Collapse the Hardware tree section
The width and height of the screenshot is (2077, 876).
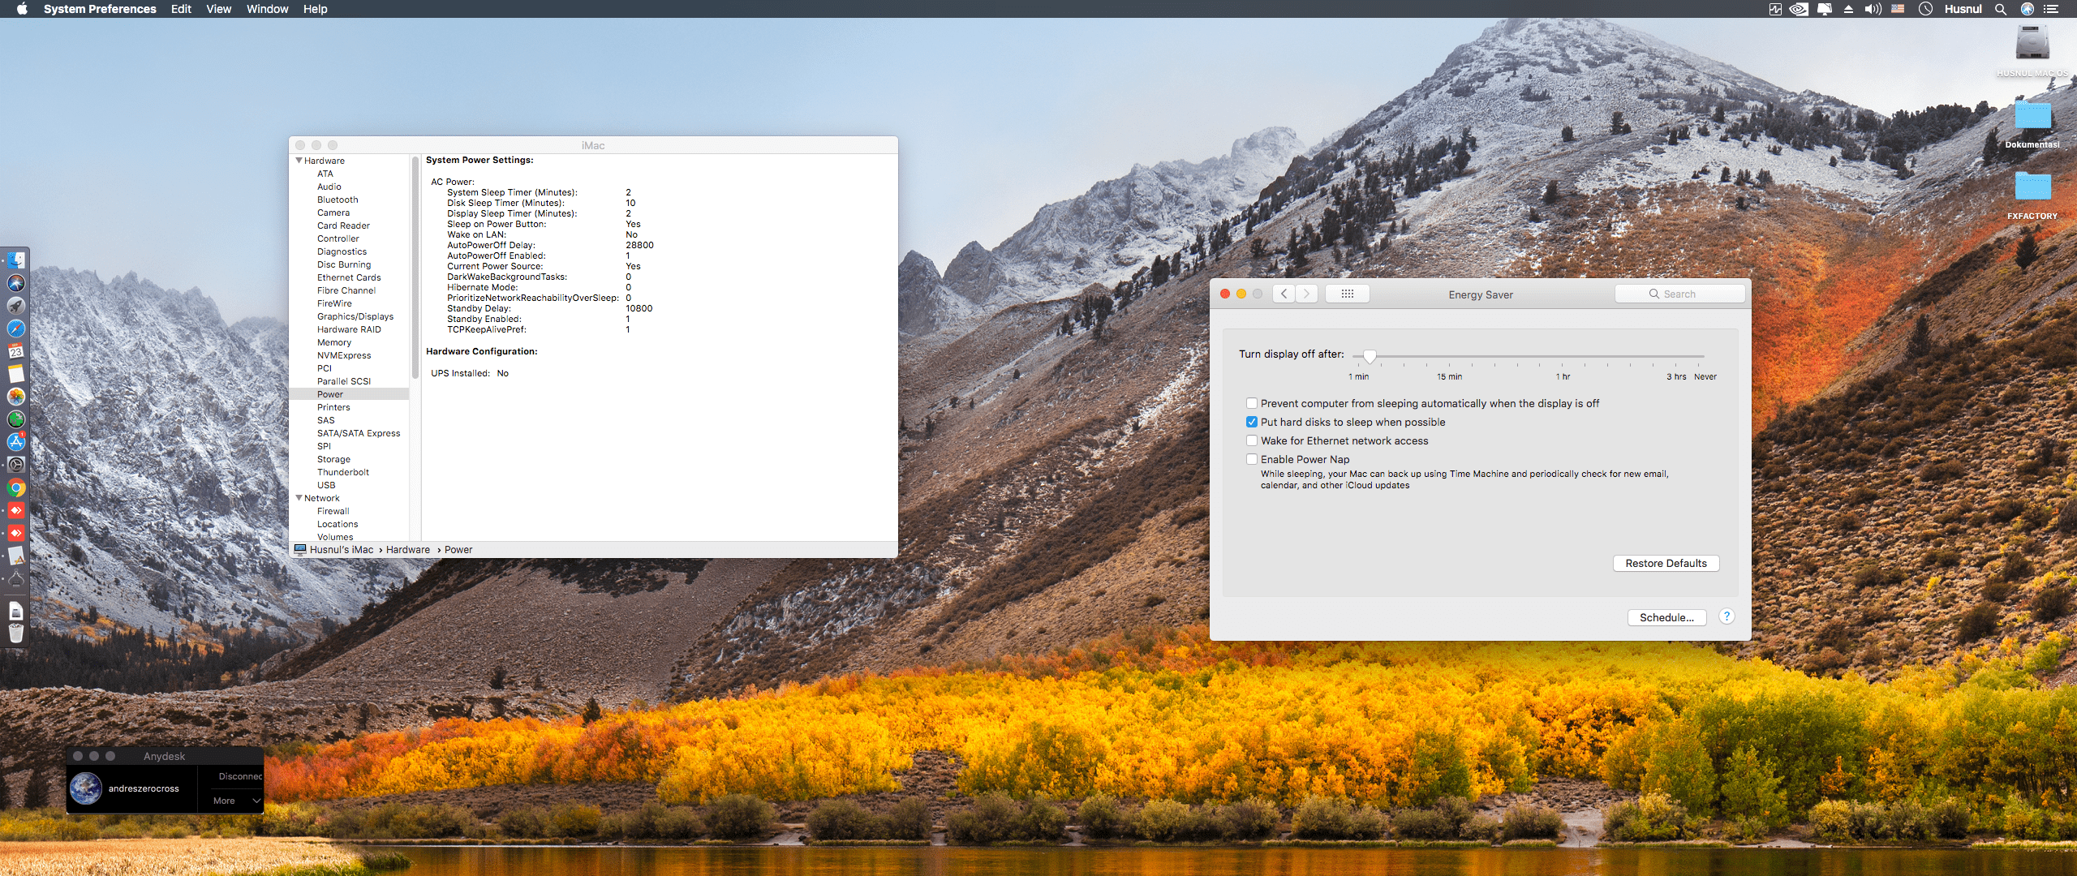coord(299,161)
